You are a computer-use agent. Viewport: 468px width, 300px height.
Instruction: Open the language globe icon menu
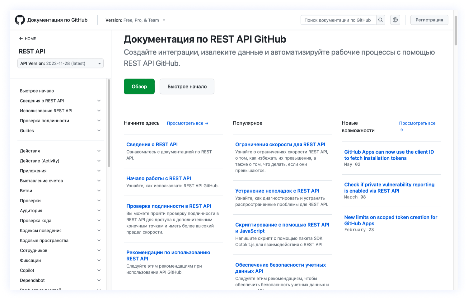395,20
